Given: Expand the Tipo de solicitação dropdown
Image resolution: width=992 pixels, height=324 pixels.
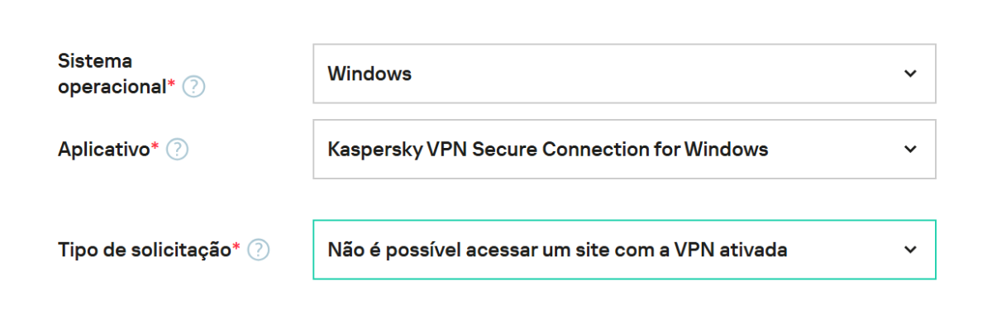Looking at the screenshot, I should (x=624, y=250).
